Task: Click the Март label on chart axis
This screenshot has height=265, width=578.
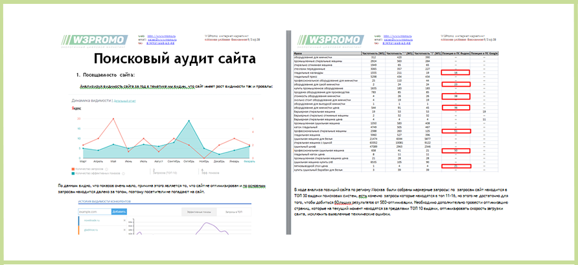Action: pos(84,161)
